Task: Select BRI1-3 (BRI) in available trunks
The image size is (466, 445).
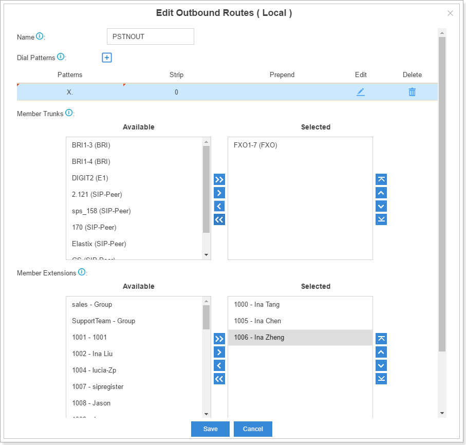Action: tap(134, 145)
